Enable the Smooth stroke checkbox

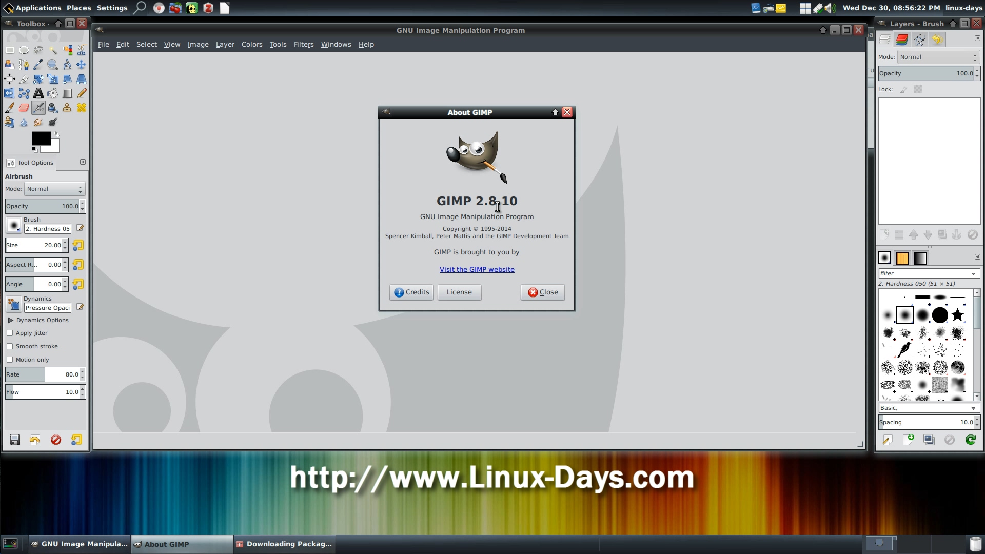[10, 346]
